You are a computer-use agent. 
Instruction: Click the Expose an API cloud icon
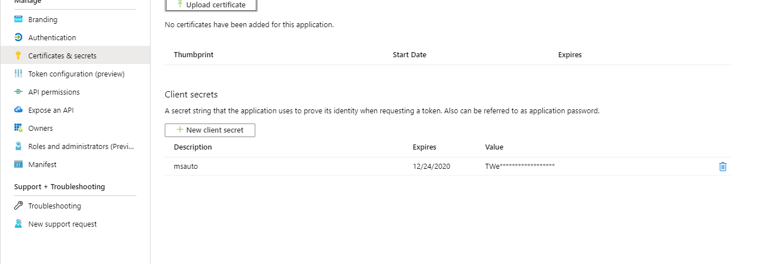tap(18, 110)
